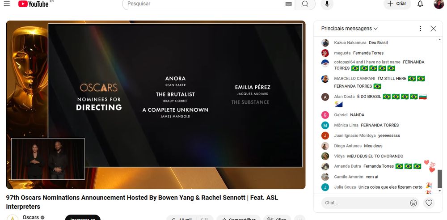
Task: Select the Amanda Dutra username in chat
Action: (347, 166)
